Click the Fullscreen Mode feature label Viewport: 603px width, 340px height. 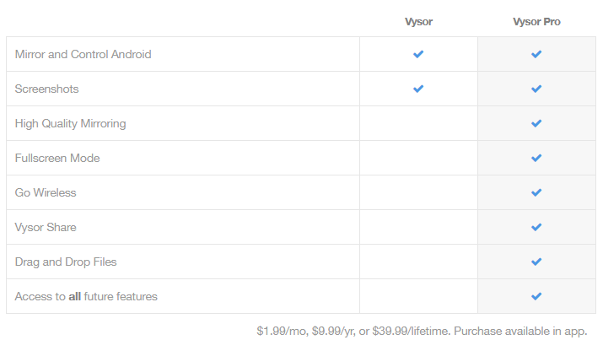pos(57,158)
